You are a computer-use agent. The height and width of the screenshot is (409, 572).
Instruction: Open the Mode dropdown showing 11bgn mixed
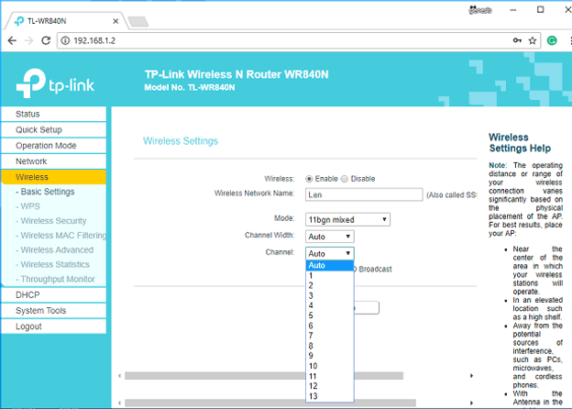coord(347,220)
